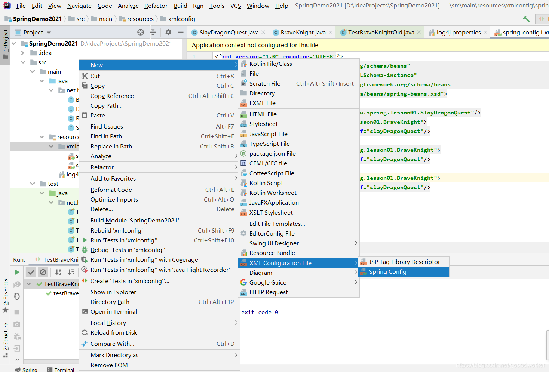Open the Spring tool window button
This screenshot has height=372, width=549.
click(x=26, y=370)
